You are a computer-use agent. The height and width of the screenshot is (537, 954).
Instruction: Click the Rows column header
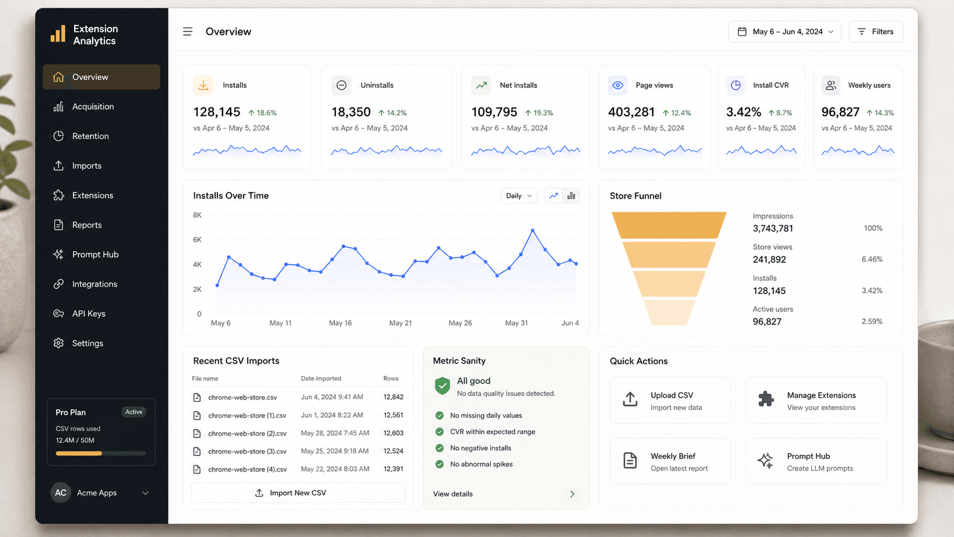tap(391, 378)
